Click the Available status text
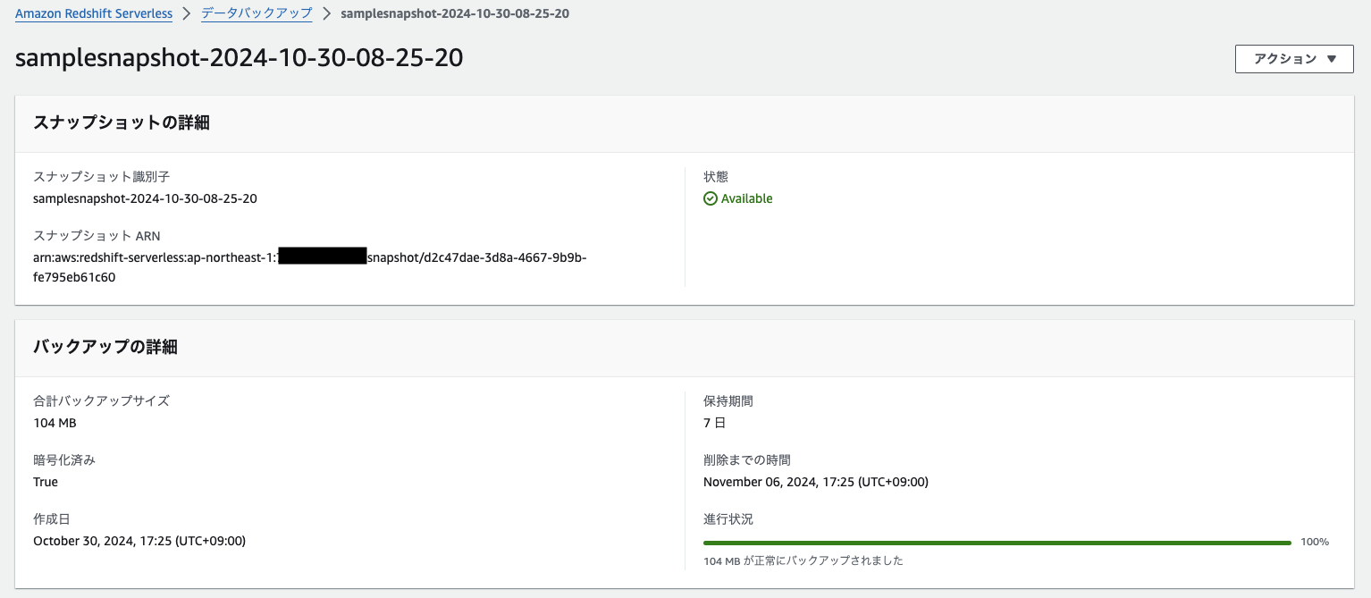1371x598 pixels. [747, 198]
